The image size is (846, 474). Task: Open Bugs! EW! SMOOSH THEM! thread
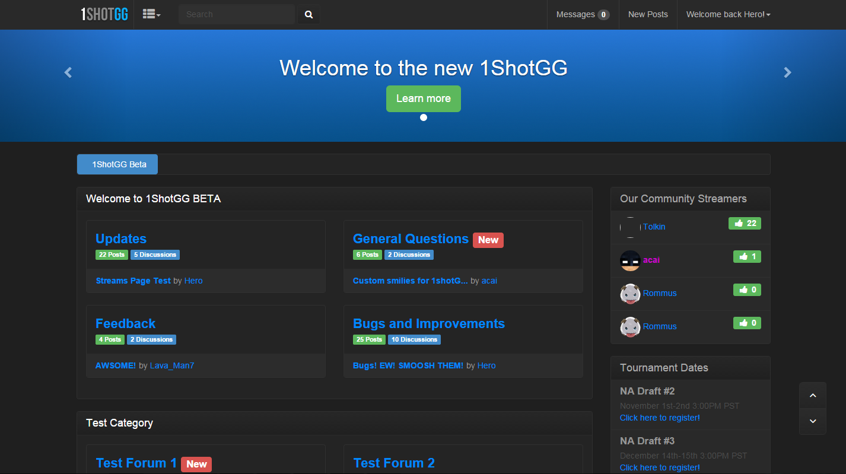click(x=408, y=365)
